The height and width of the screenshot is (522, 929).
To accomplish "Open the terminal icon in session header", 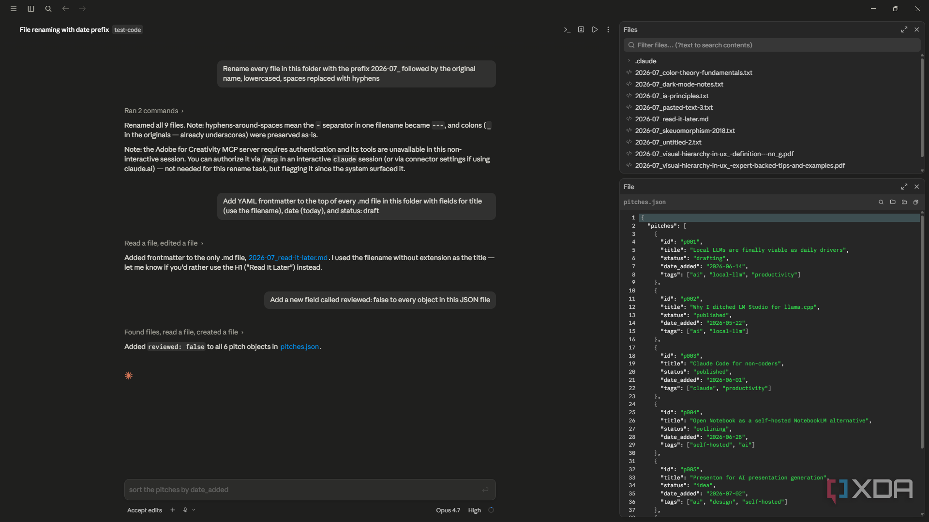I will (x=567, y=29).
